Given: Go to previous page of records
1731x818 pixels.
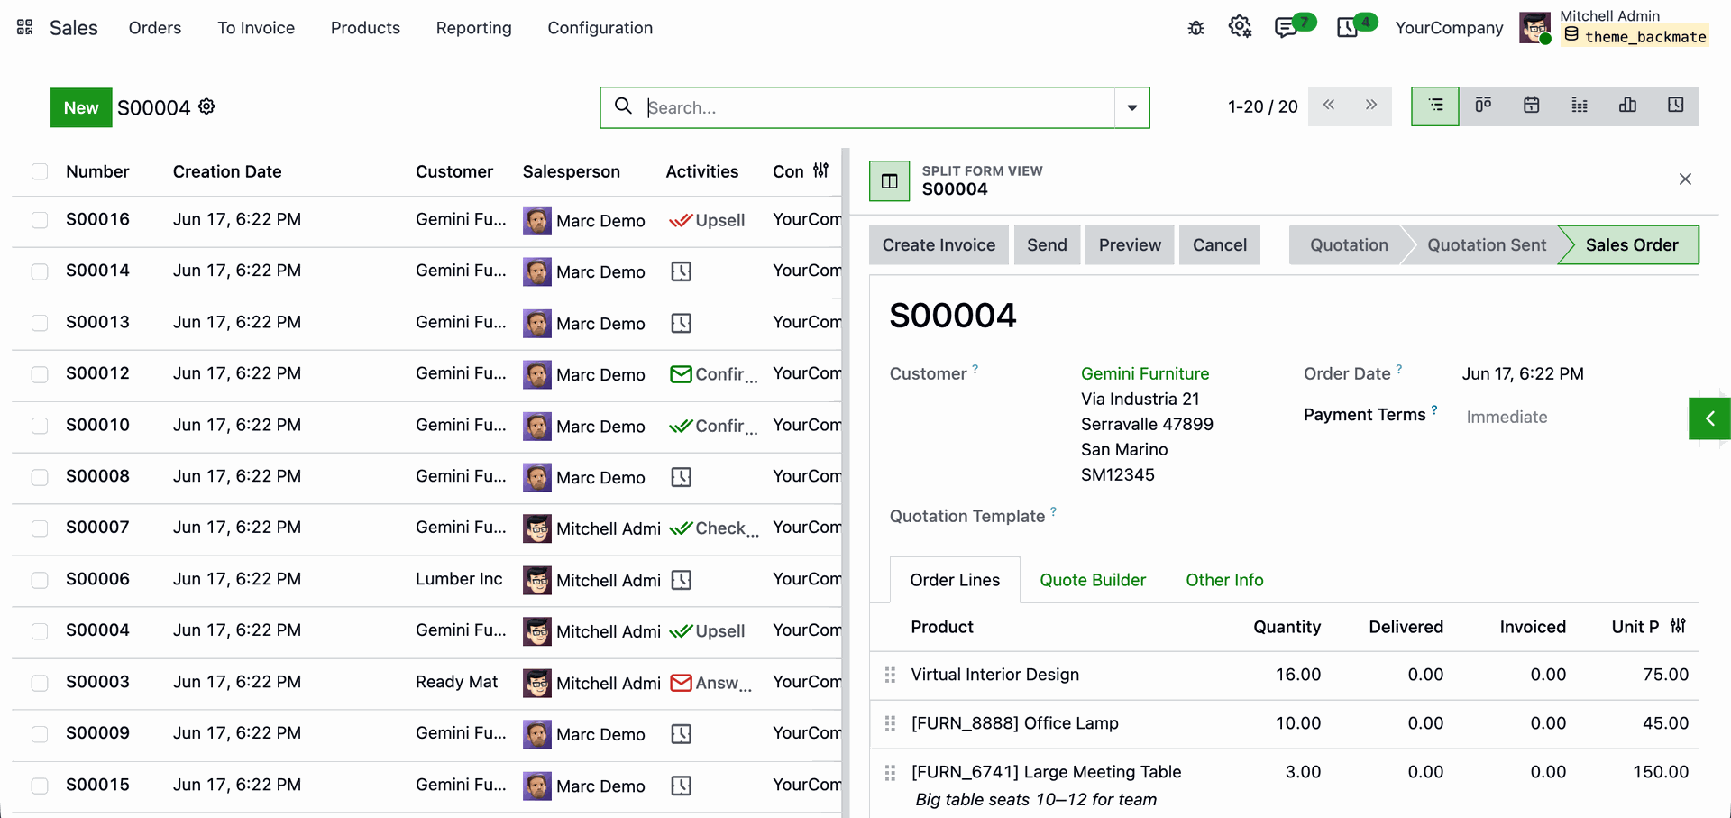Looking at the screenshot, I should 1329,106.
